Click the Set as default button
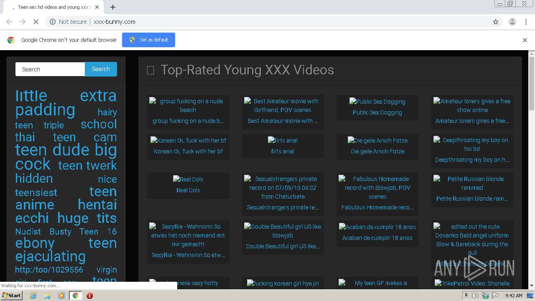 148,40
